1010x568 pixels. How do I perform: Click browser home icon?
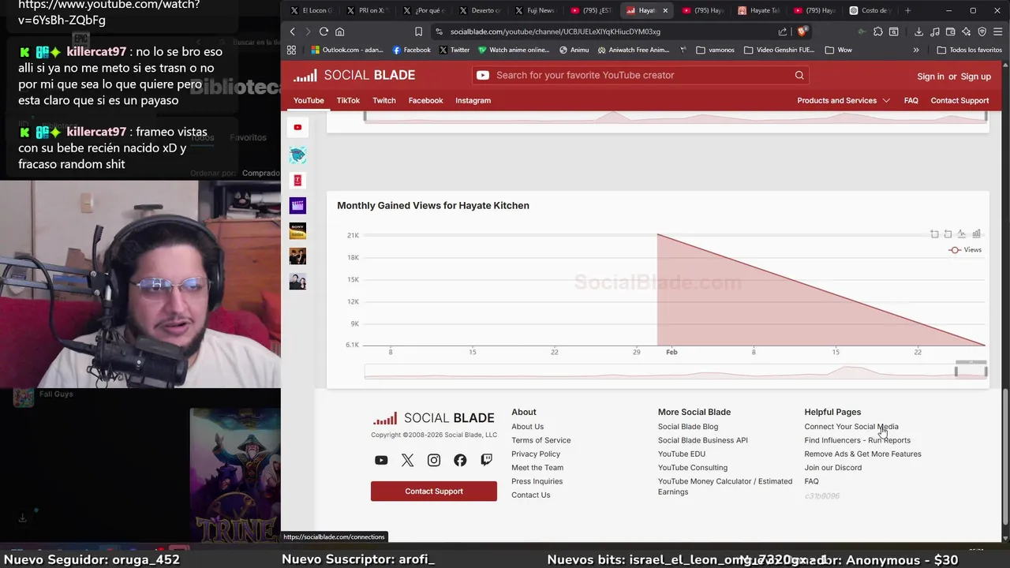(339, 32)
